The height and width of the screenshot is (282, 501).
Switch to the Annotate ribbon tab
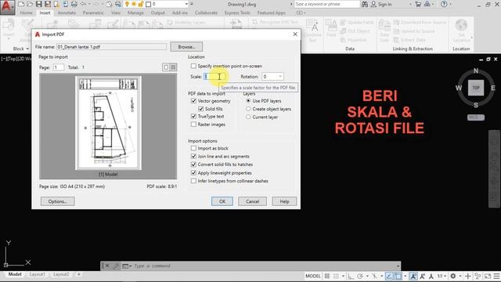click(x=67, y=13)
